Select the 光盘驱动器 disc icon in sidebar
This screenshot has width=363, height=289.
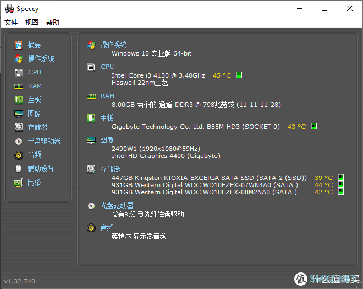click(19, 141)
